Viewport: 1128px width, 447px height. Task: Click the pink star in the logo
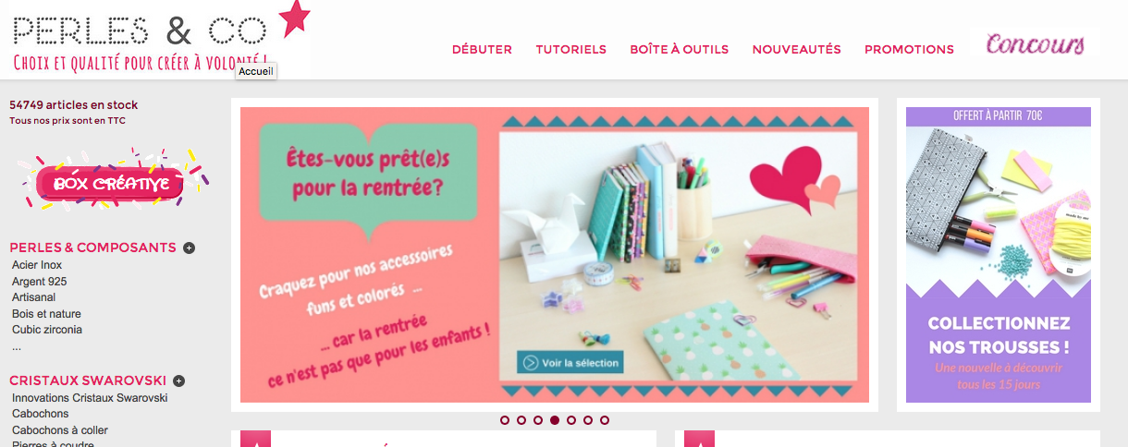coord(293,18)
